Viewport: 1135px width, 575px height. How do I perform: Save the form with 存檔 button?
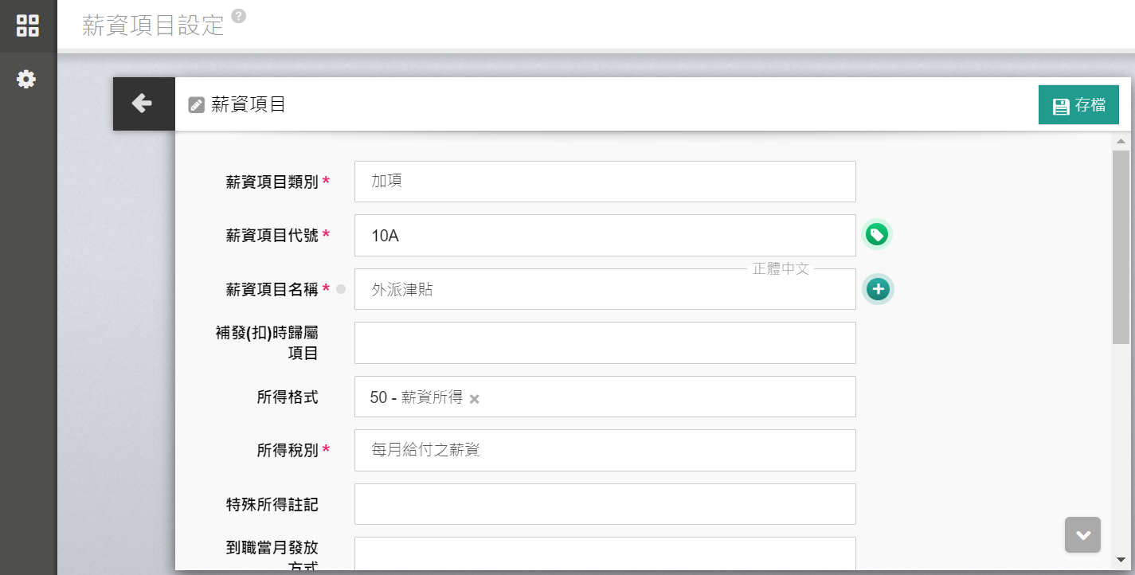[1078, 105]
